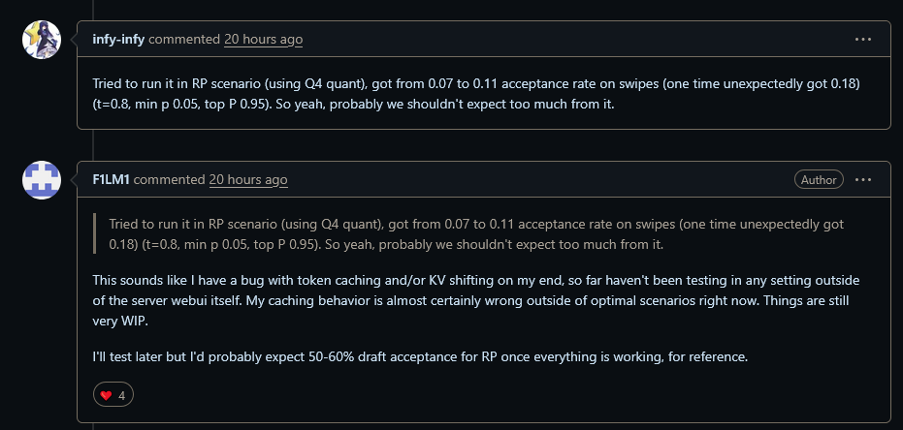Open options menu on infy-infy's comment
Viewport: 903px width, 430px height.
point(863,40)
